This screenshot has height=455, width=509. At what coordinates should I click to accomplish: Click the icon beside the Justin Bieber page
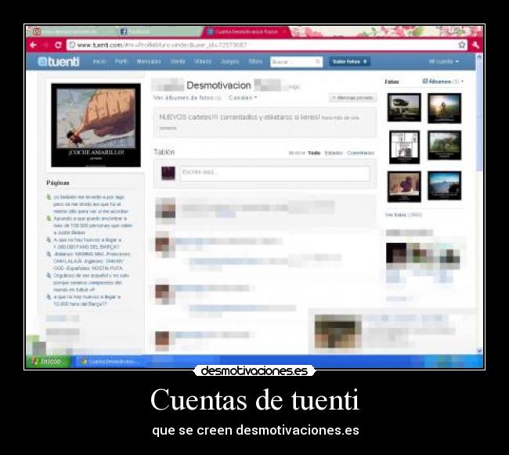49,218
